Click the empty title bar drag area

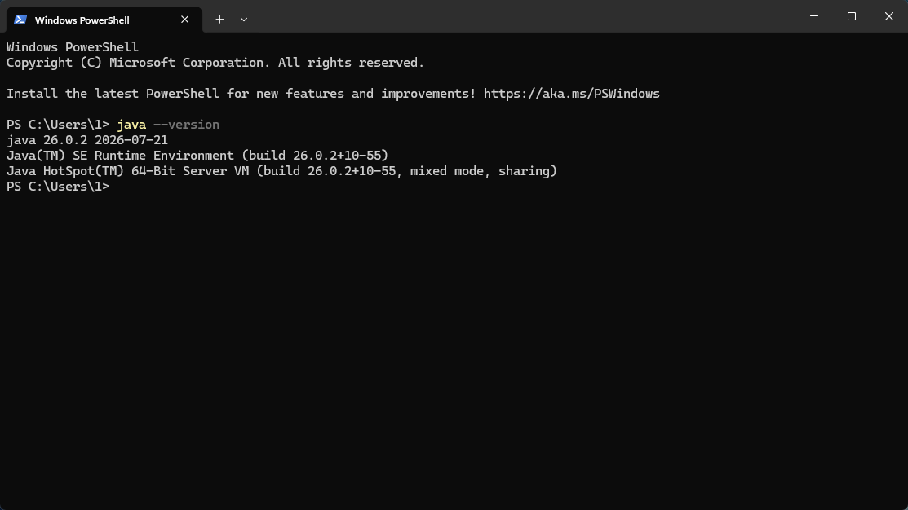pyautogui.click(x=521, y=16)
